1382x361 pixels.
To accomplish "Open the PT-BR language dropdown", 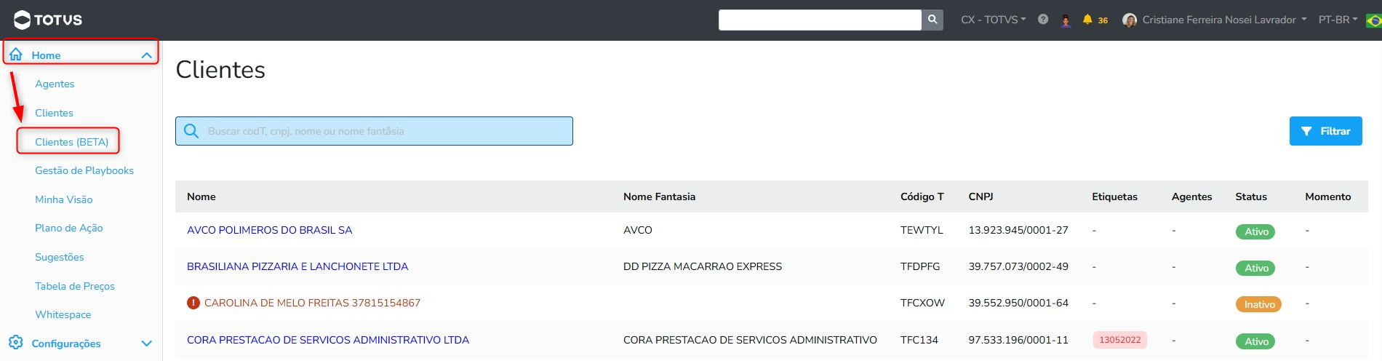I will pos(1338,20).
